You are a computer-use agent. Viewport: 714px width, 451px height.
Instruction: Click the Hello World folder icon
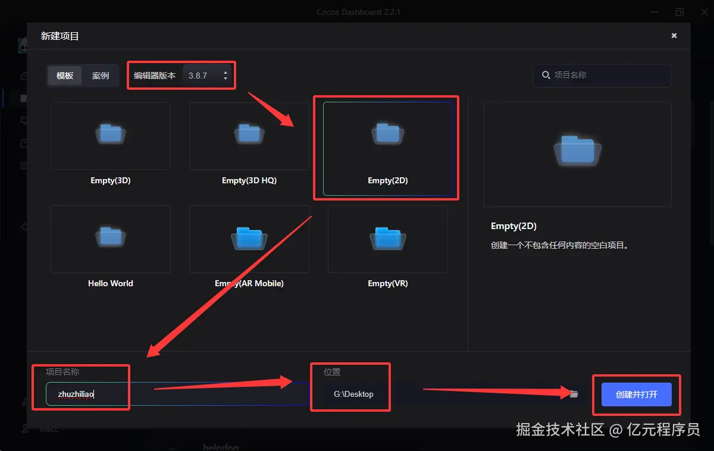111,237
